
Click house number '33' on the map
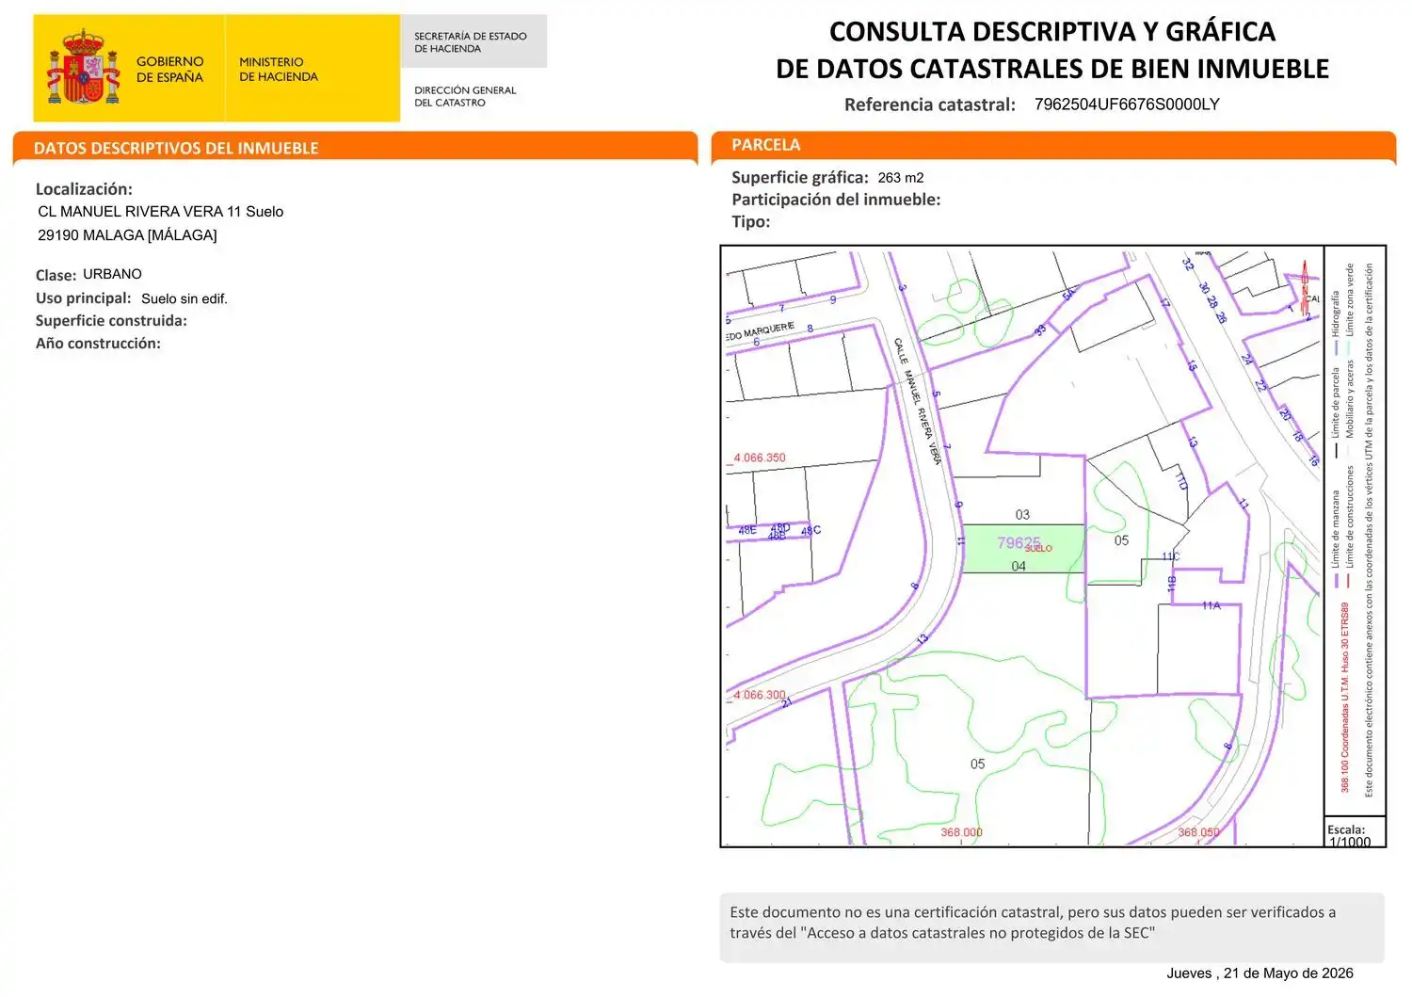[1040, 330]
